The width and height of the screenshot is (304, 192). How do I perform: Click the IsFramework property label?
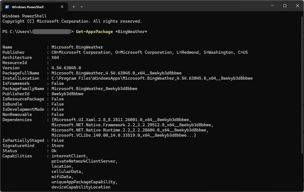[16, 83]
